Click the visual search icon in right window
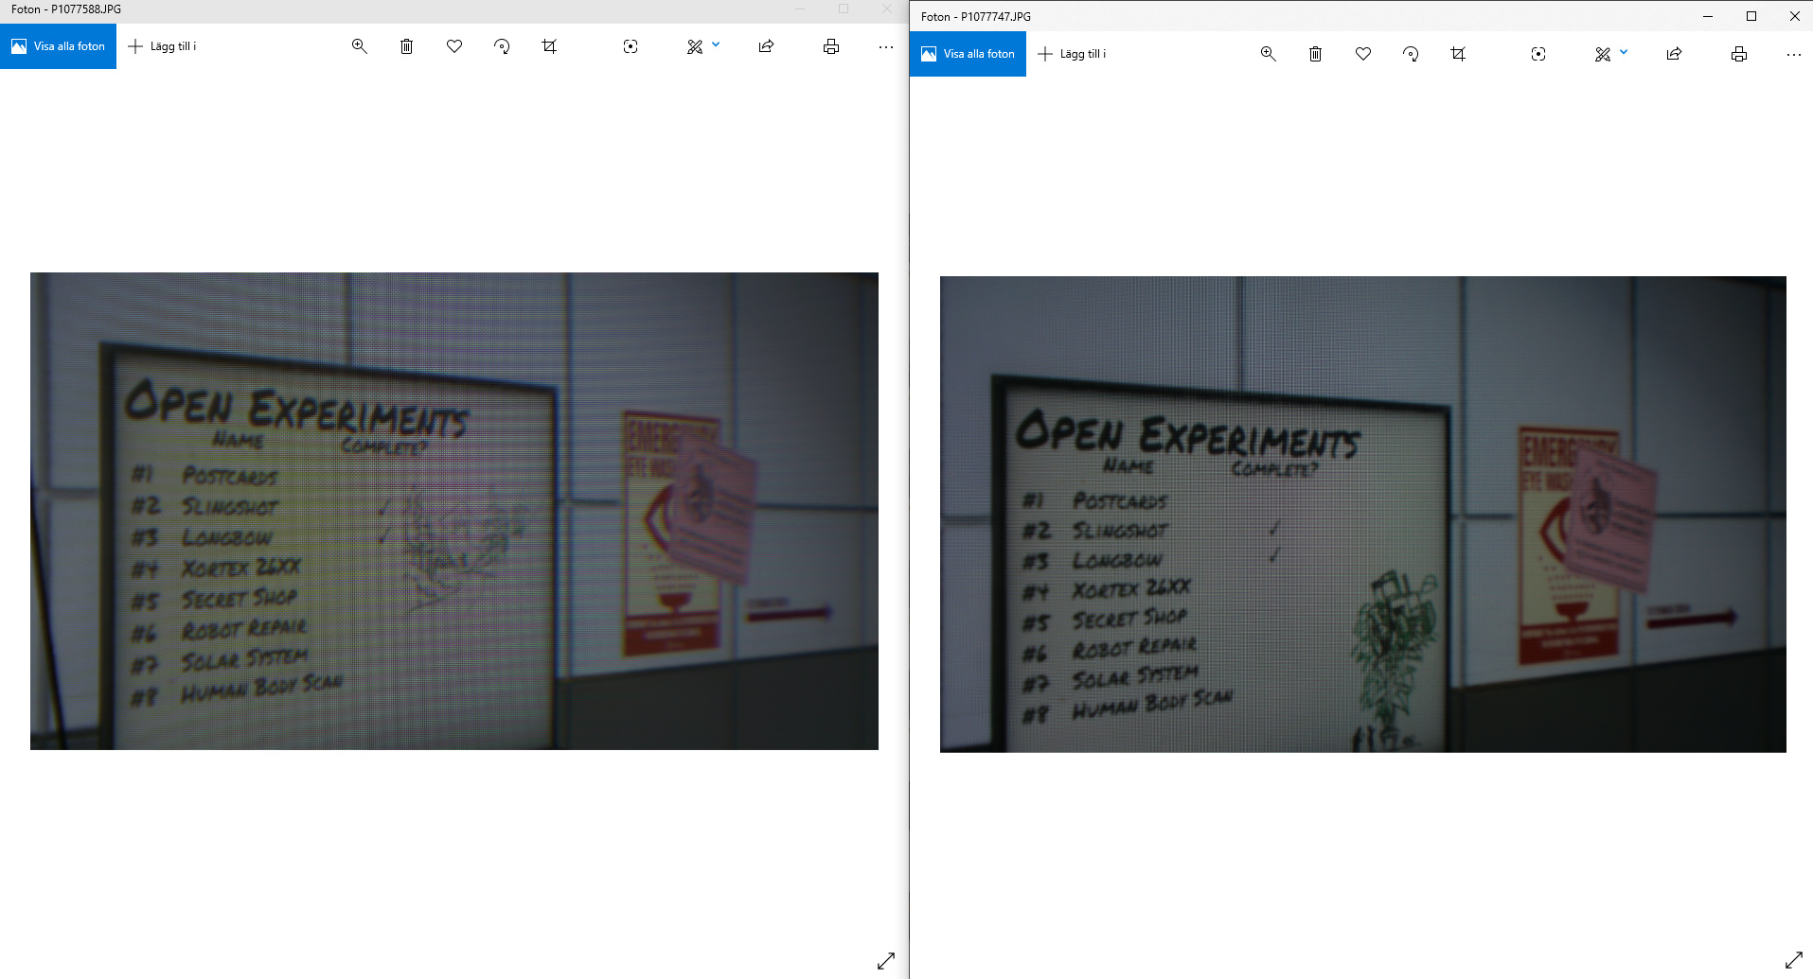Viewport: 1813px width, 979px height. coord(1538,54)
